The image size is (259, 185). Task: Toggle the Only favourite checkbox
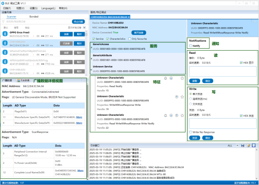pyautogui.click(x=129, y=39)
